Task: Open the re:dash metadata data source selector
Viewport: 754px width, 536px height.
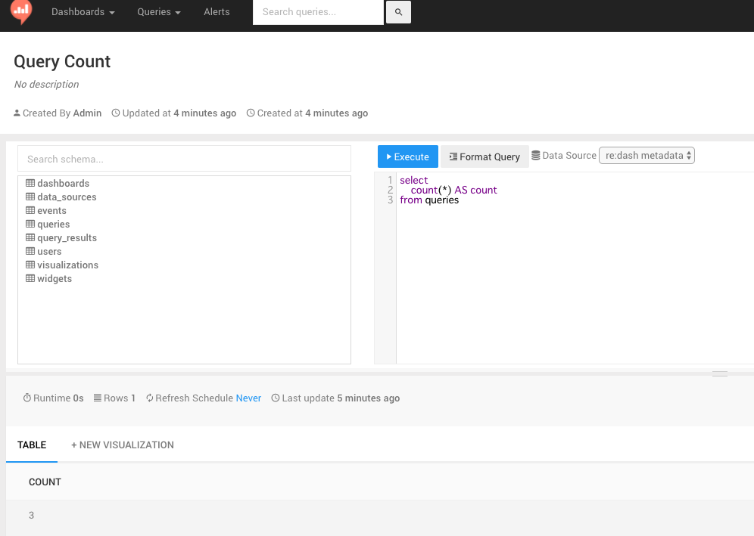Action: (x=647, y=156)
